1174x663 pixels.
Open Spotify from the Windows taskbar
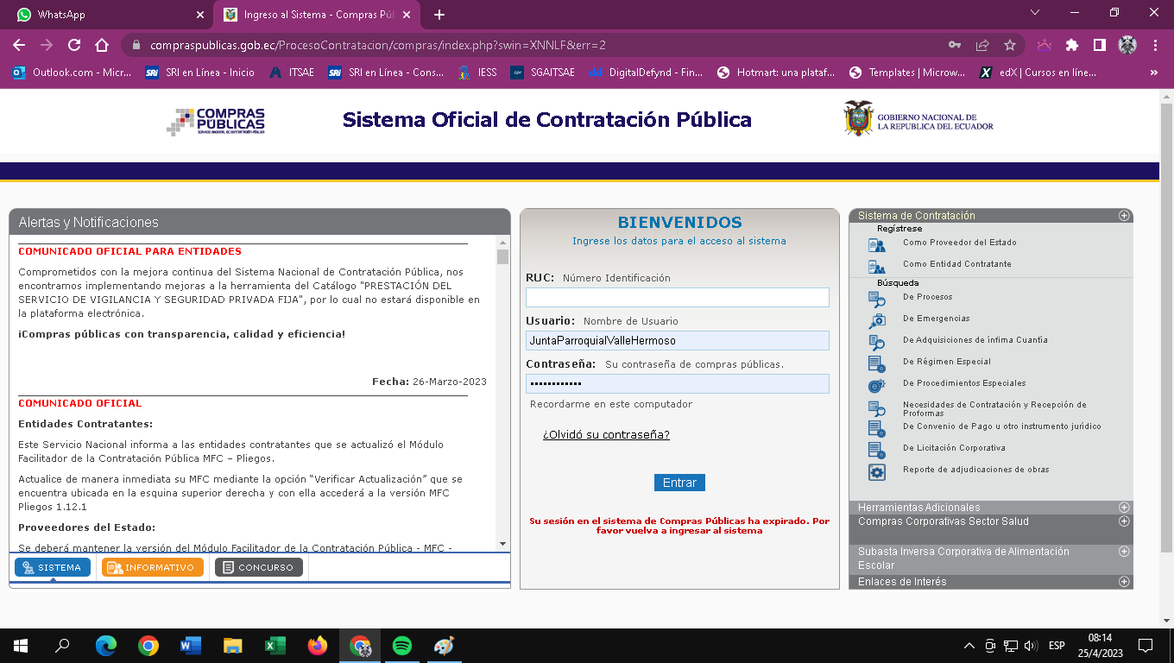pos(401,646)
